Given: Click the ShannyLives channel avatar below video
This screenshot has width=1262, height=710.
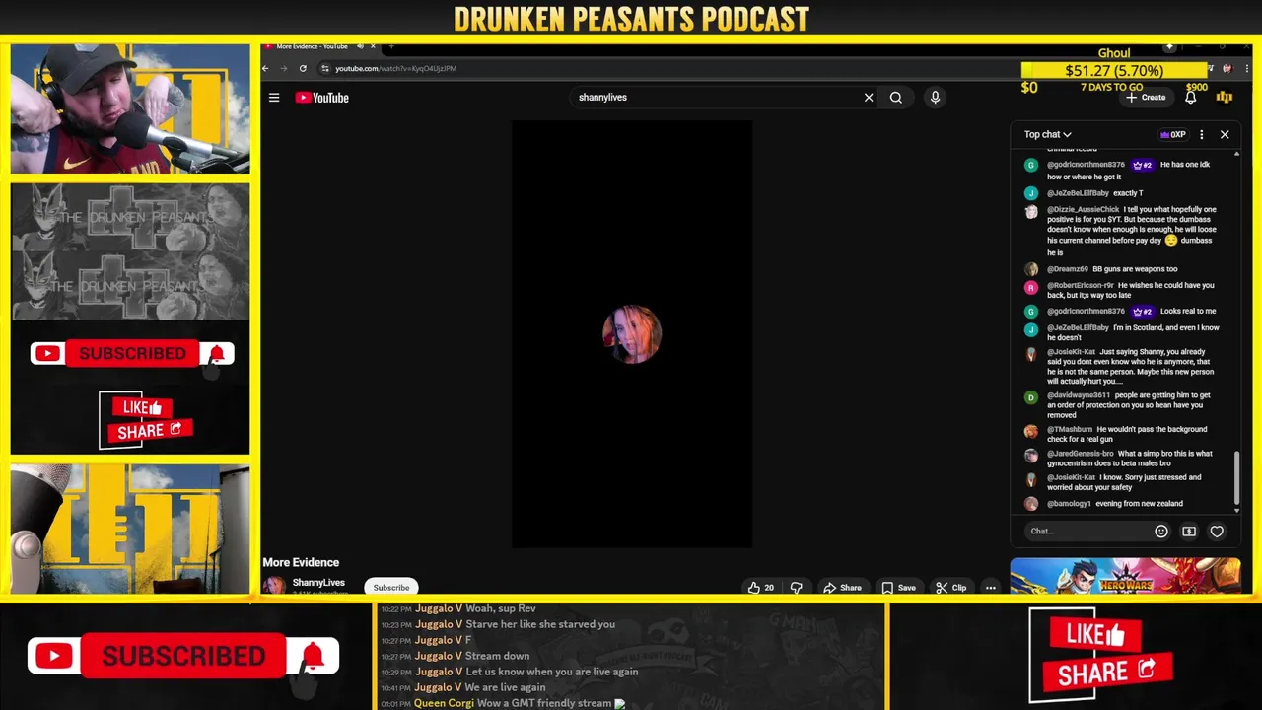Looking at the screenshot, I should pos(274,587).
